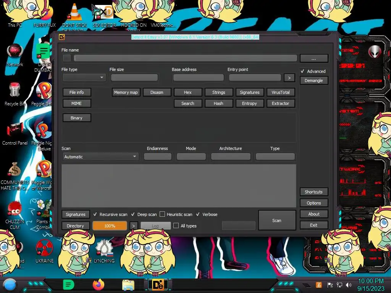Image resolution: width=391 pixels, height=293 pixels.
Task: Open SEX EDITOR desktop shortcut
Action: pos(104,15)
